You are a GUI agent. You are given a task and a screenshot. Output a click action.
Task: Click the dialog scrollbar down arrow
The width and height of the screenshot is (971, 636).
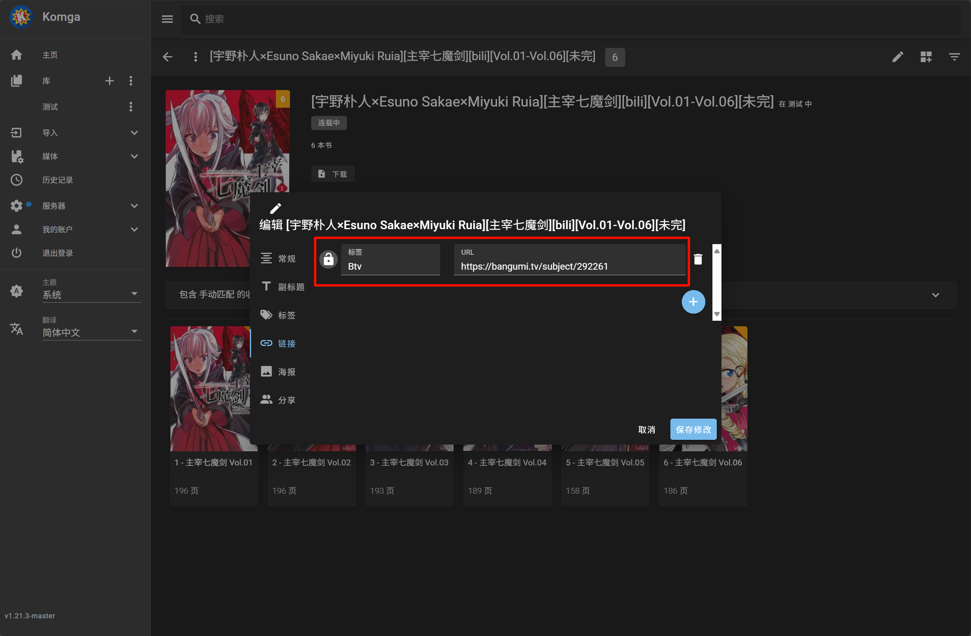coord(717,314)
